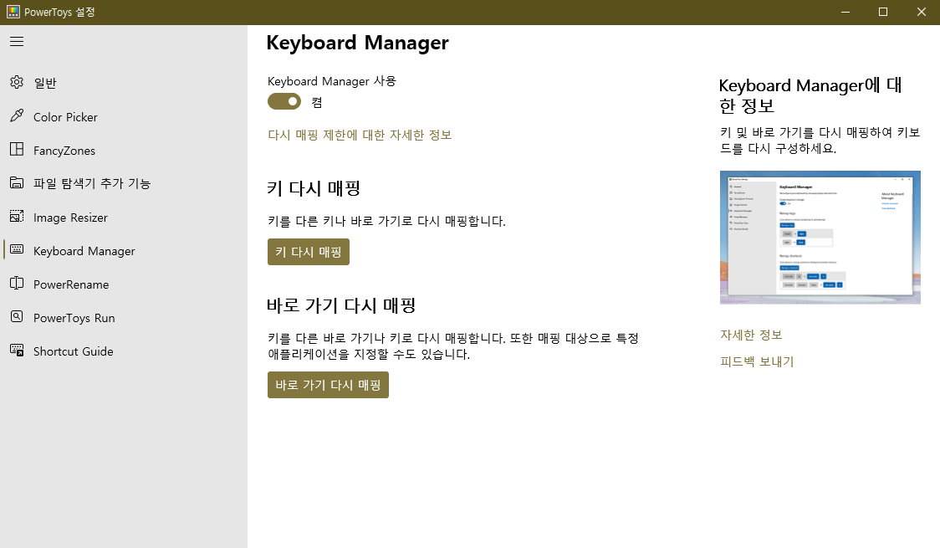Open PowerRename via its sidebar icon
This screenshot has width=940, height=548.
(16, 284)
